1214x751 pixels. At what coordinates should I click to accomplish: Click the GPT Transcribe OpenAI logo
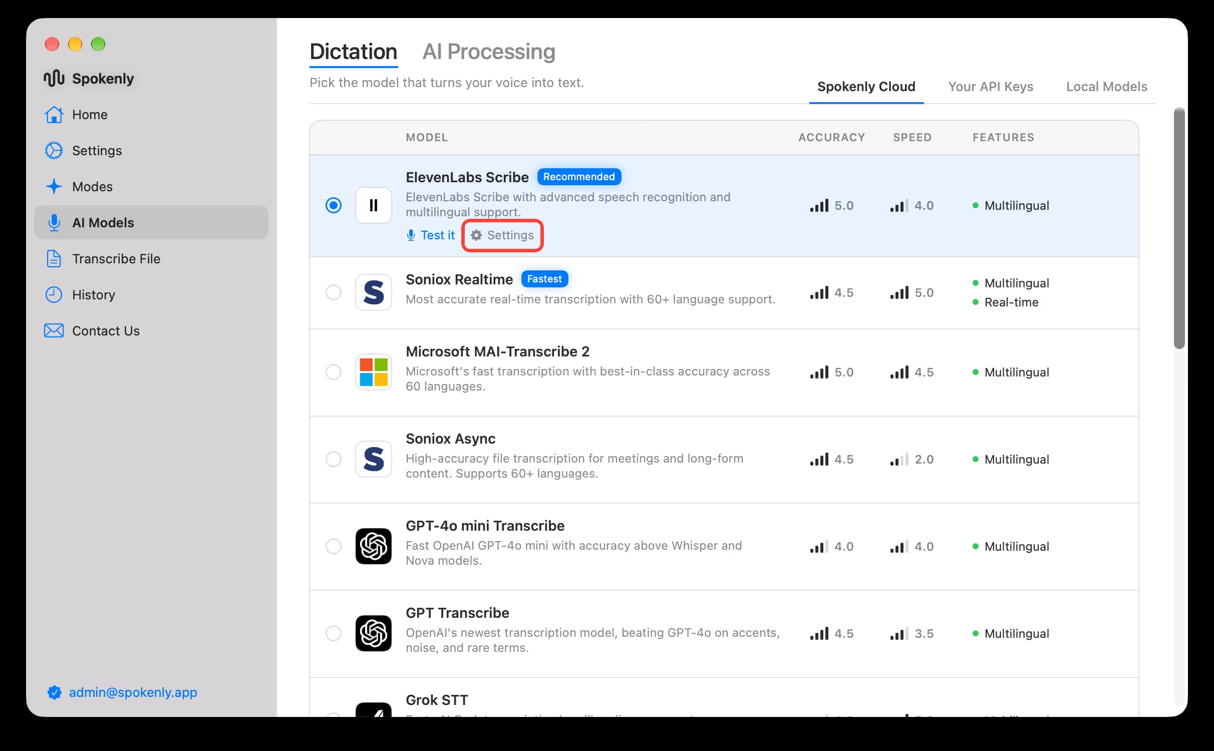(374, 633)
